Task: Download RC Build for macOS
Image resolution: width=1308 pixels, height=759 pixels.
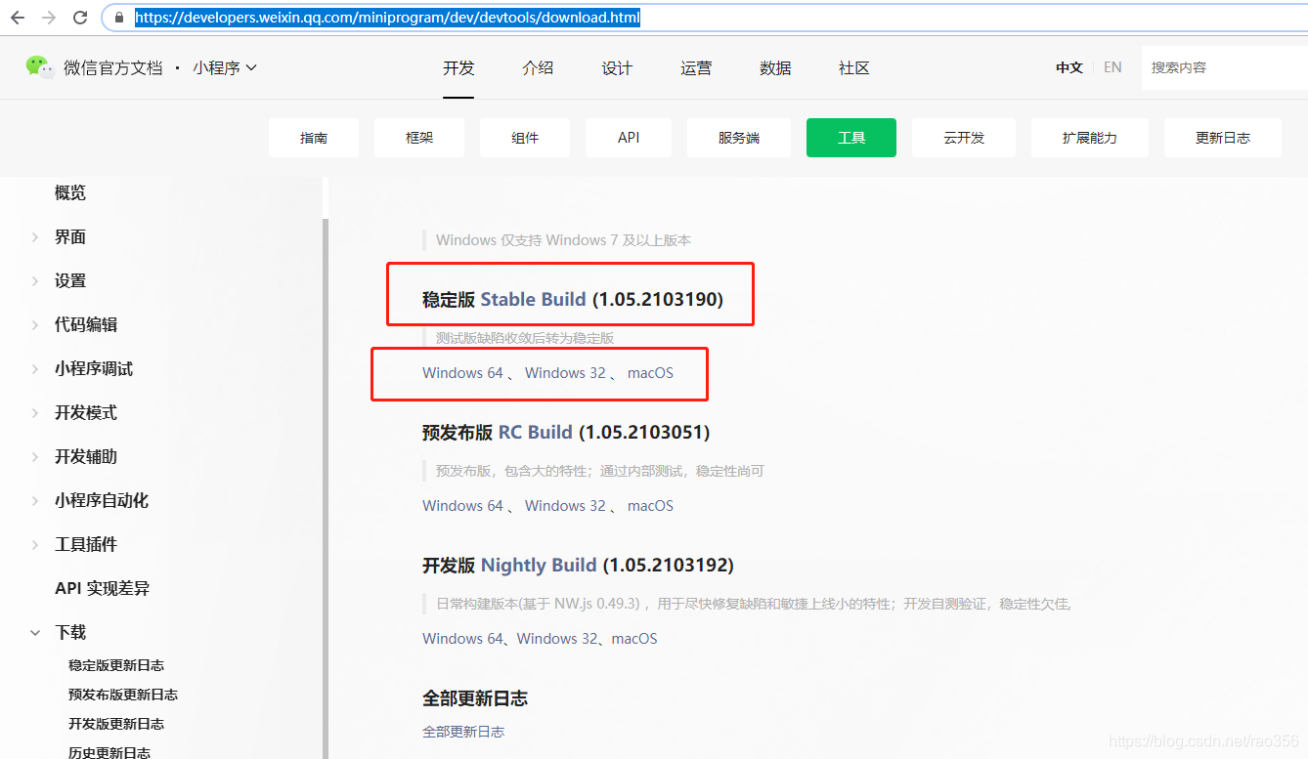Action: (x=650, y=506)
